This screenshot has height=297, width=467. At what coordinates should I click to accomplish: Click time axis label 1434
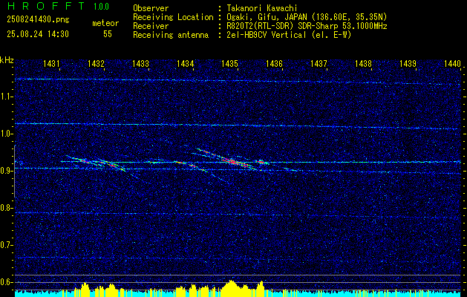pyautogui.click(x=186, y=63)
